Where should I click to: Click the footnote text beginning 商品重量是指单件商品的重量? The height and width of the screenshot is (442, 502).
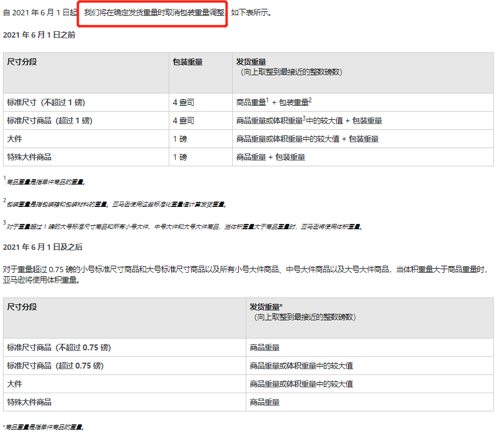tap(44, 183)
